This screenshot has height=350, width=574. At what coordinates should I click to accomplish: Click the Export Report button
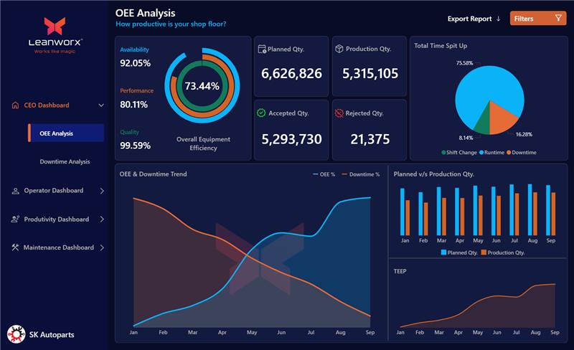coord(474,19)
